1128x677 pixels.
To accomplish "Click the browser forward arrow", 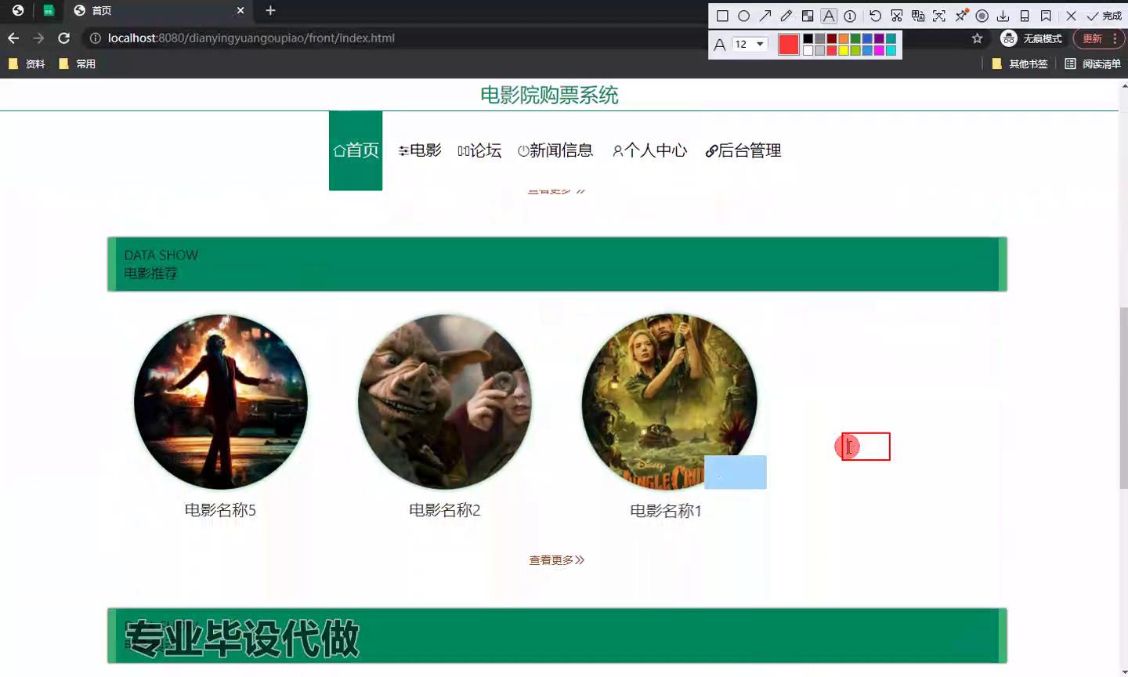I will point(38,38).
